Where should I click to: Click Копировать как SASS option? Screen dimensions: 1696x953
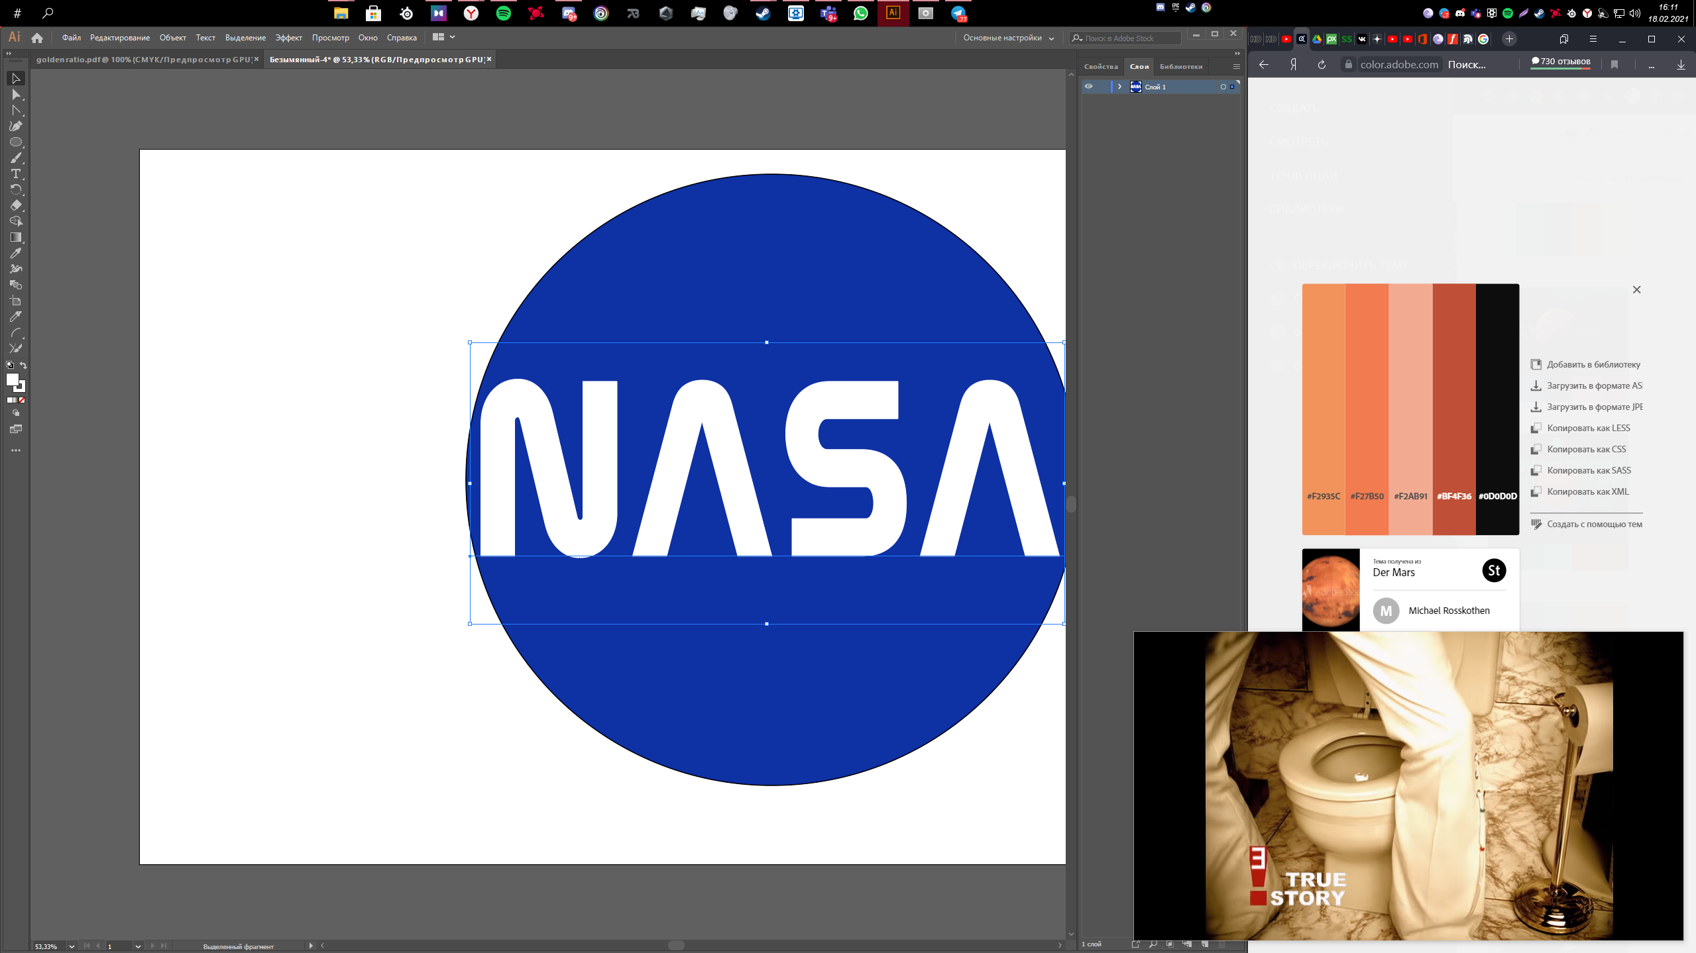1581,471
